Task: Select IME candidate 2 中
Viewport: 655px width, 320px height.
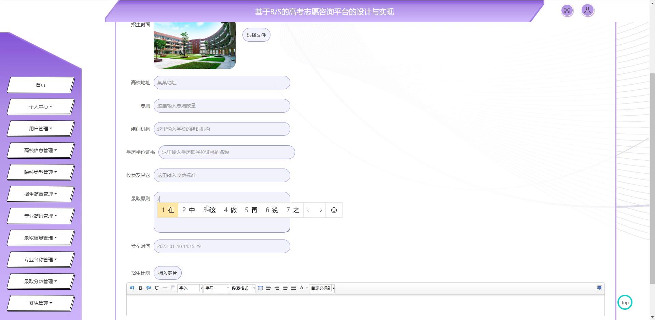Action: coord(189,210)
